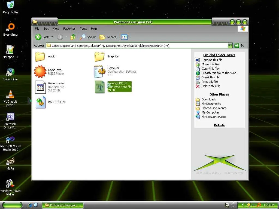Screen dimensions: 279x209
Task: Launch Everything search from desktop
Action: (10, 29)
